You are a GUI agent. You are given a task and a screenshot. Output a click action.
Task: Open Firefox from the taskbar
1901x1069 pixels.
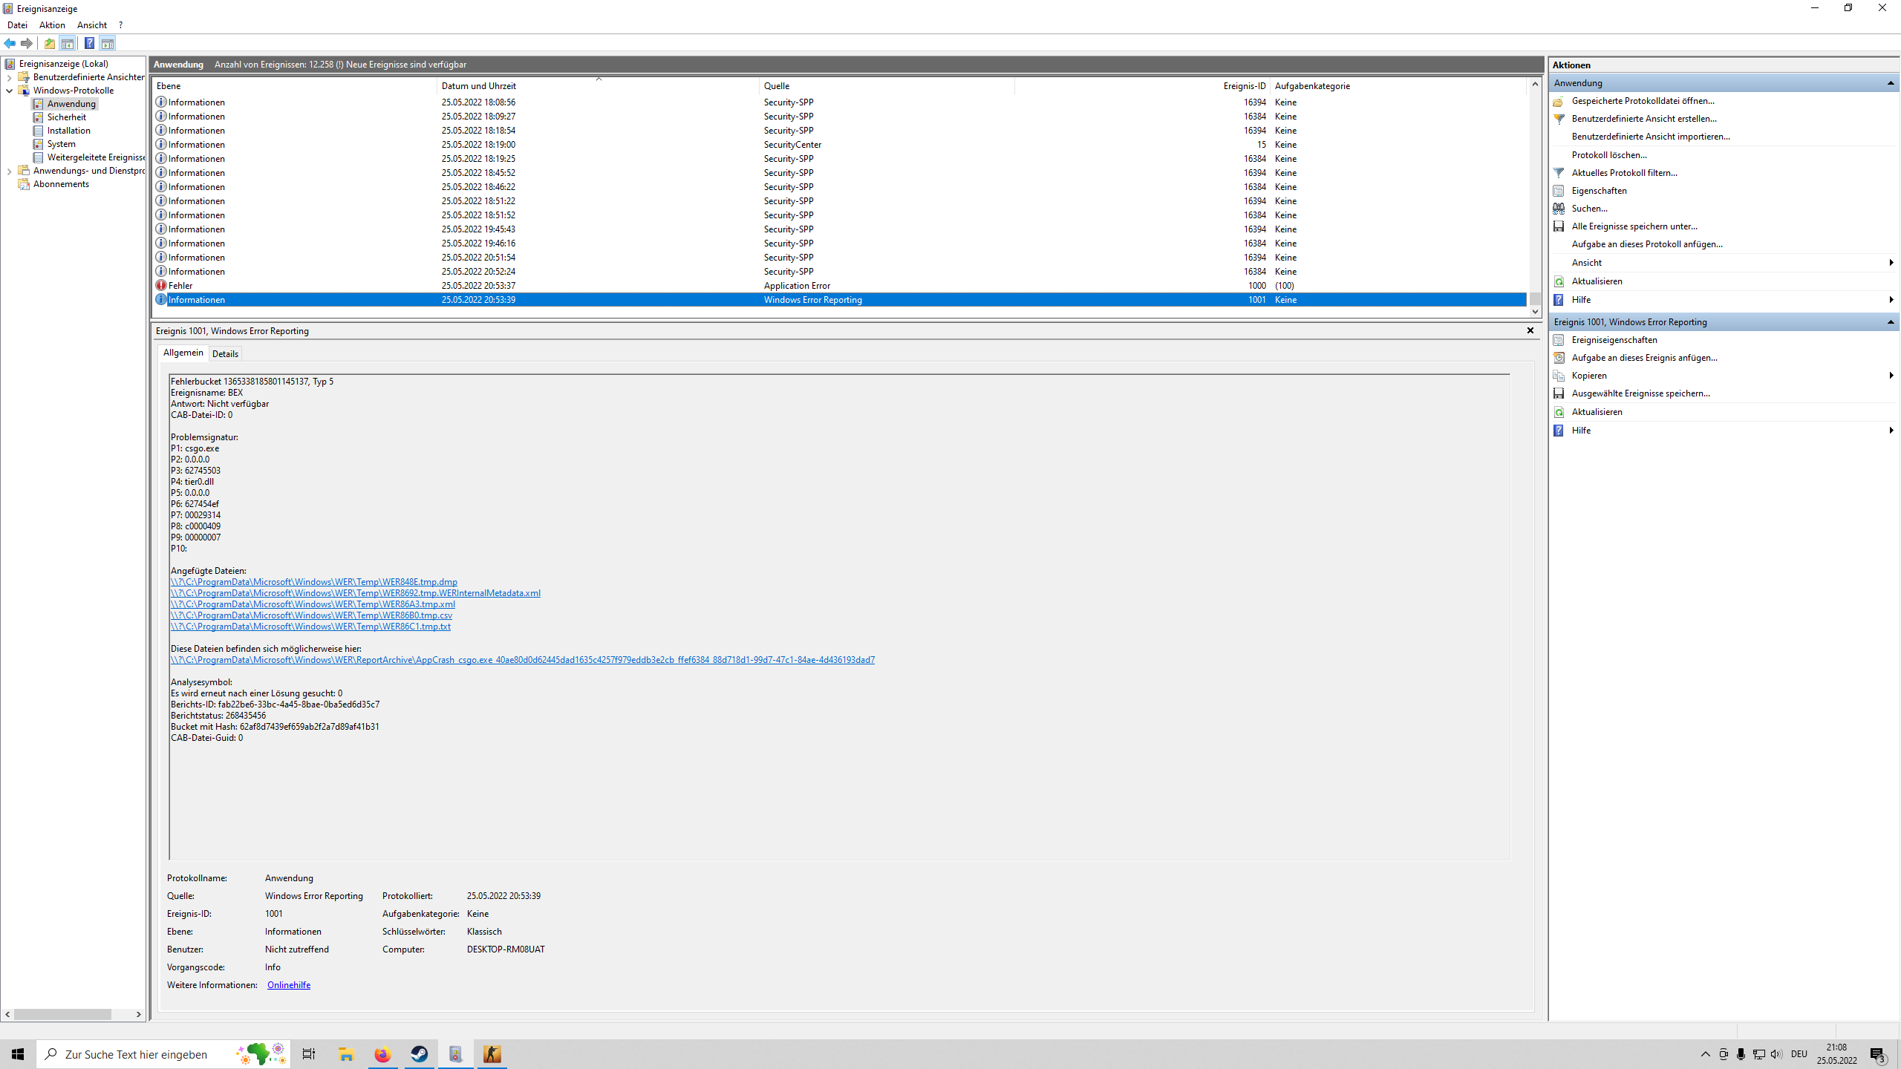382,1054
